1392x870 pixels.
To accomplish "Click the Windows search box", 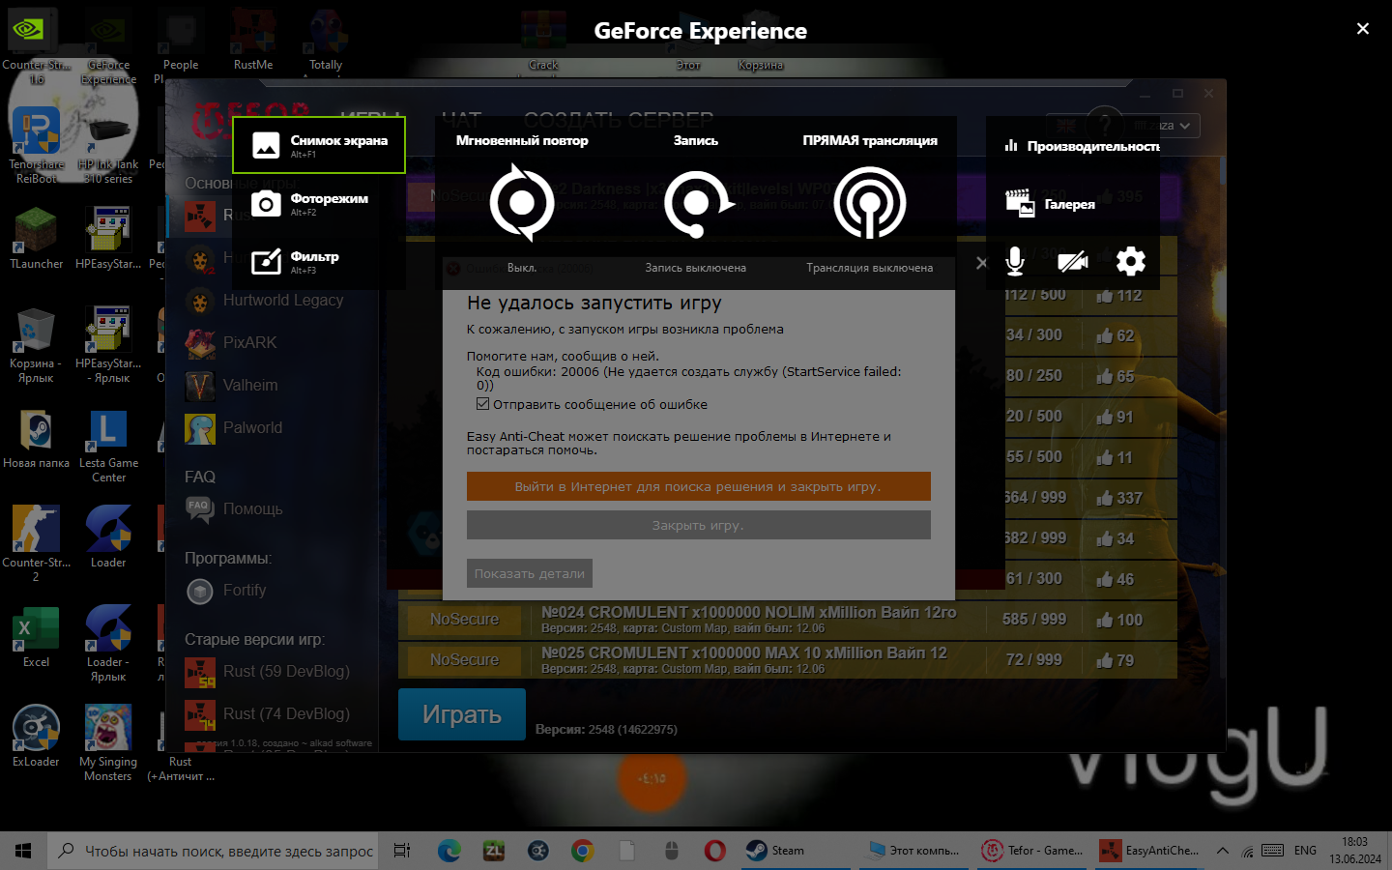I will (x=213, y=851).
